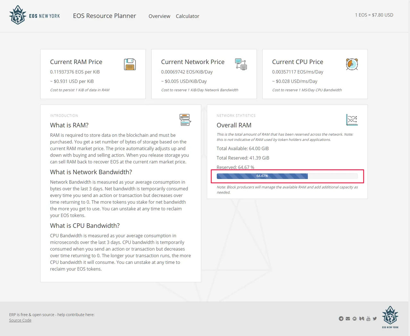
Task: Click the What is CPU Bandwidth? heading
Action: pyautogui.click(x=85, y=225)
